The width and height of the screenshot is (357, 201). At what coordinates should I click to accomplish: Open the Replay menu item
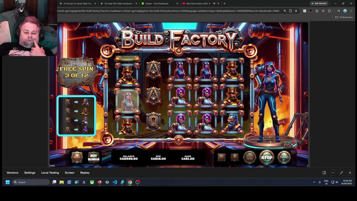(85, 173)
